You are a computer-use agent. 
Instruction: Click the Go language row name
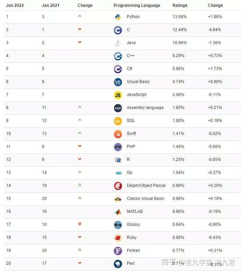130,173
